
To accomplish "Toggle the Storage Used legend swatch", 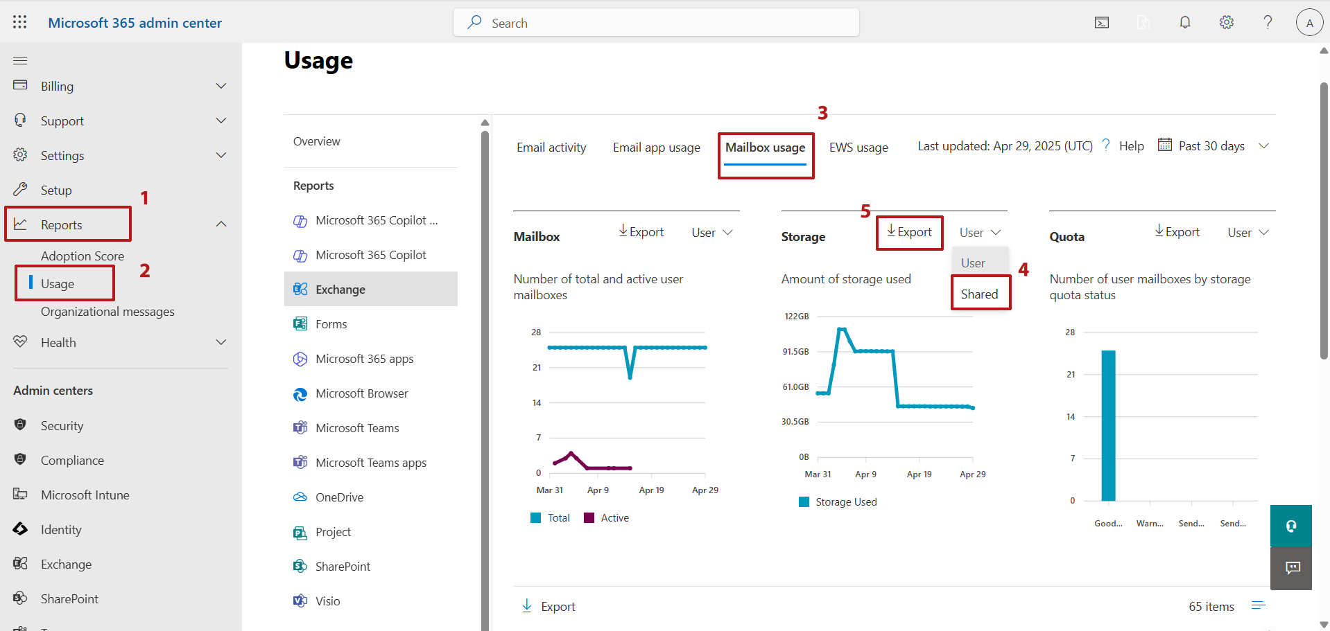I will click(804, 502).
